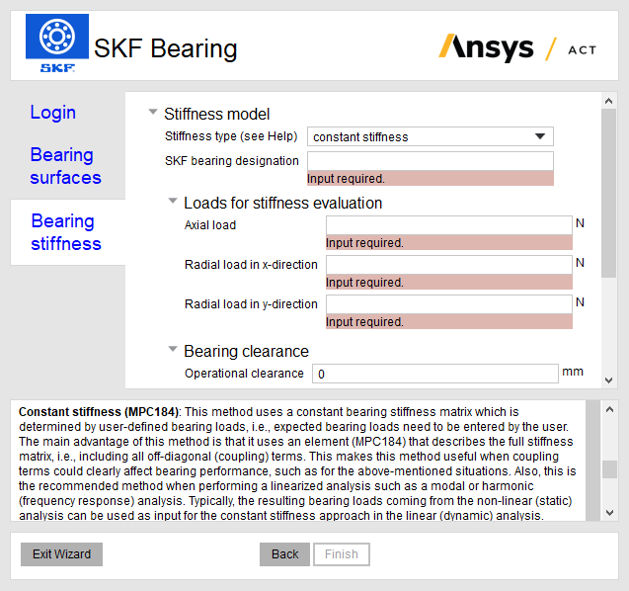This screenshot has height=591, width=629.
Task: Click the form panel scrollbar thumb
Action: pos(608,193)
